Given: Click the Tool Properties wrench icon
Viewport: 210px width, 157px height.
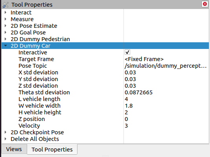Looking at the screenshot, I should (x=6, y=5).
